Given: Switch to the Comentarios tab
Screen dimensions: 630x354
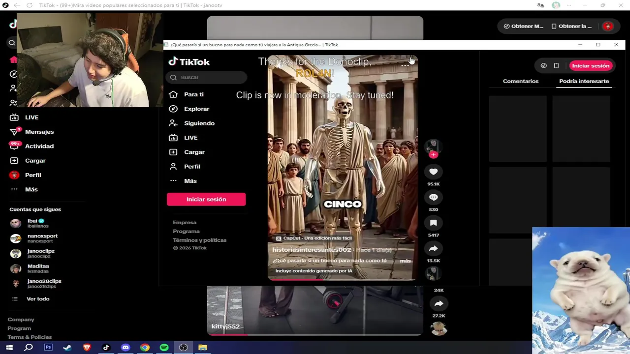Looking at the screenshot, I should [520, 81].
